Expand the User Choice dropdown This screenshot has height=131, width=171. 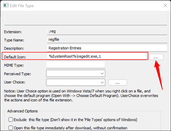click(76, 82)
